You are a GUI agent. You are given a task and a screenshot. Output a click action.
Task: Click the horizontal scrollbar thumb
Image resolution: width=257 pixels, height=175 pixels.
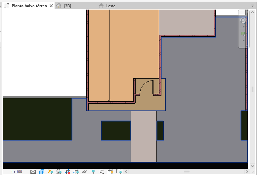click(187, 172)
